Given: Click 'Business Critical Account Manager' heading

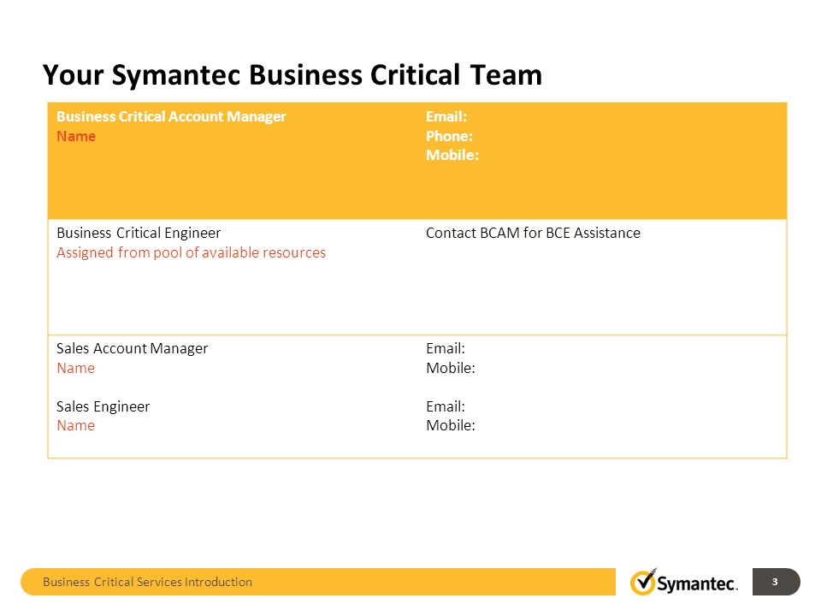Looking at the screenshot, I should (x=171, y=116).
